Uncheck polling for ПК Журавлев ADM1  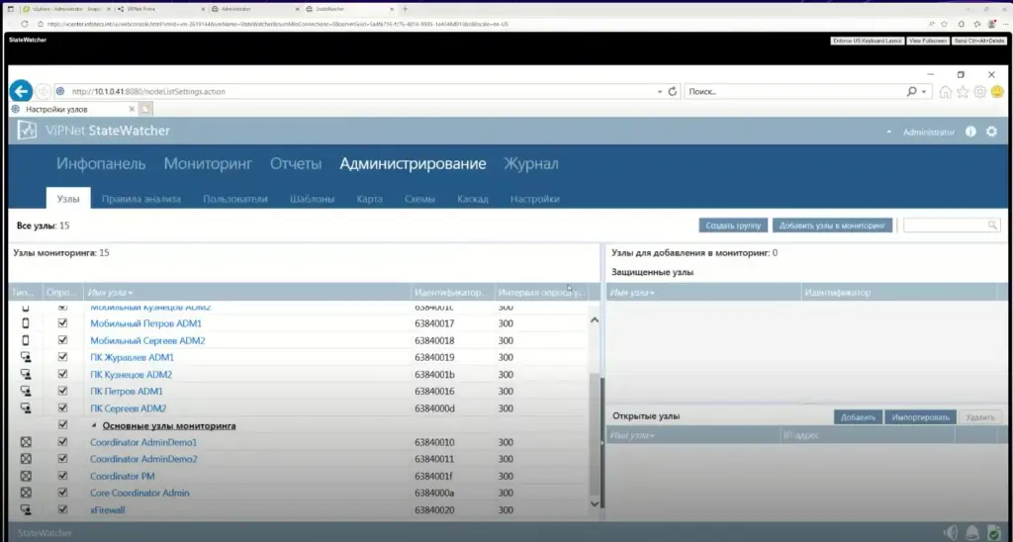(x=62, y=357)
